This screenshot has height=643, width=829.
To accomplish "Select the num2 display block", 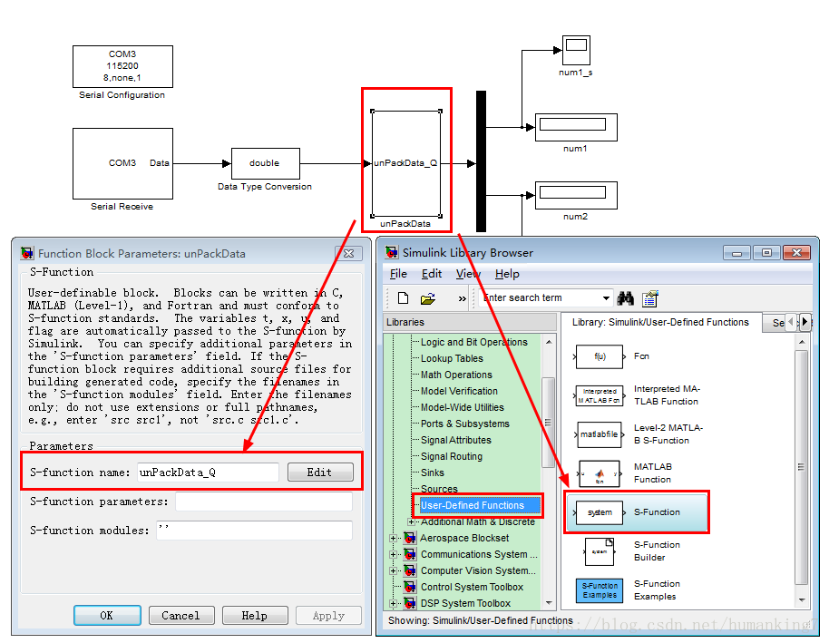I will point(576,195).
